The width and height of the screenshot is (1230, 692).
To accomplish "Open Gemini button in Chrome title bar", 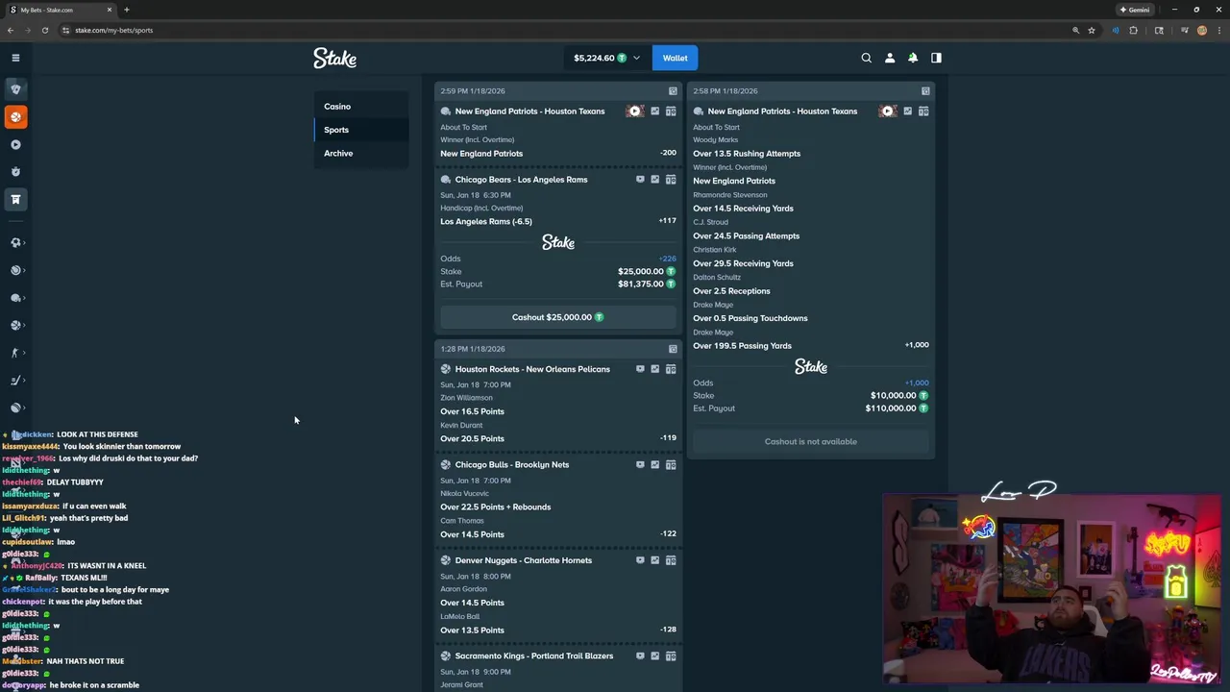I will 1135,10.
